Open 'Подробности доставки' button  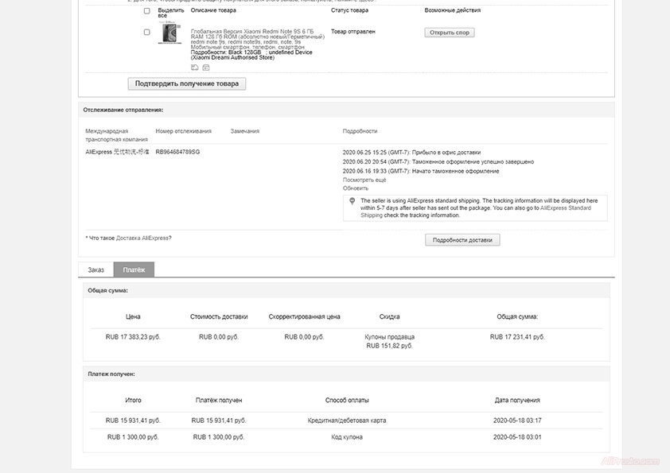point(462,239)
